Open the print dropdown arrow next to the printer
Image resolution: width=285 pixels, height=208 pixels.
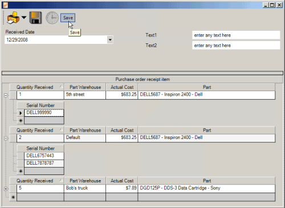pos(24,18)
